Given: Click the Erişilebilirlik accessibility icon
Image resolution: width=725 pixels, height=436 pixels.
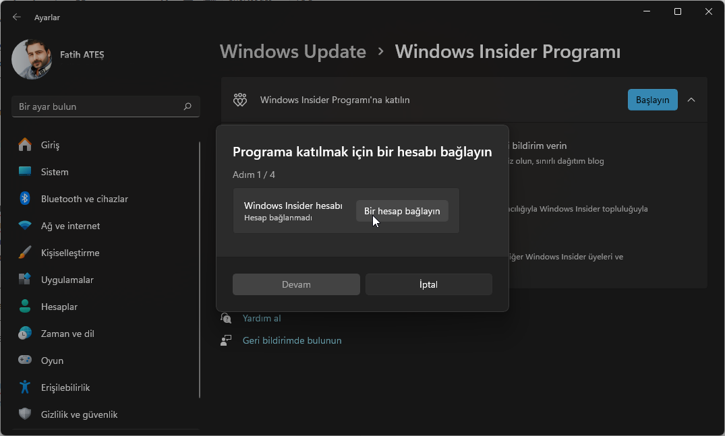Looking at the screenshot, I should point(25,387).
